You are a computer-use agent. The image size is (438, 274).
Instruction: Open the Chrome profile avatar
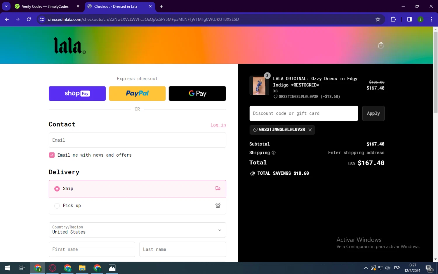pos(420,19)
